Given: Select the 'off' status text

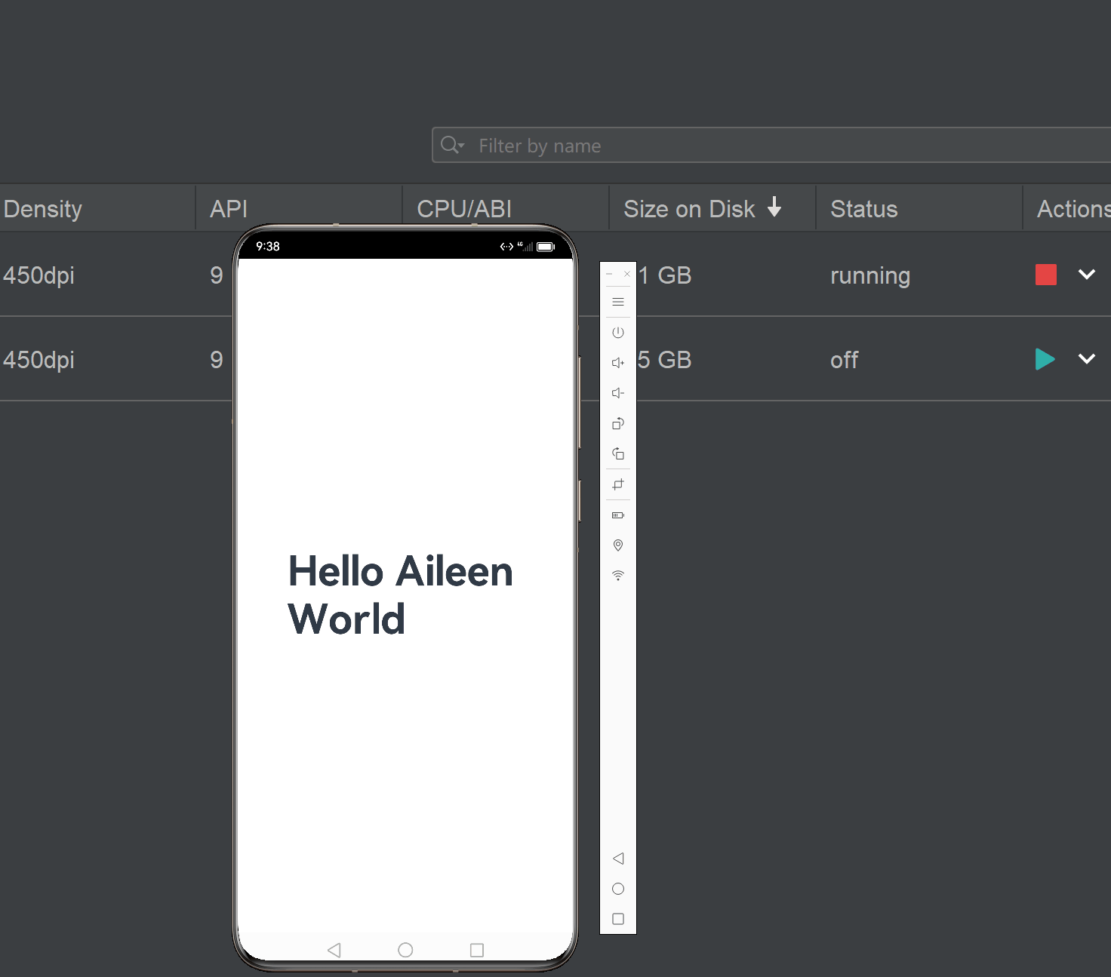Looking at the screenshot, I should pos(845,360).
